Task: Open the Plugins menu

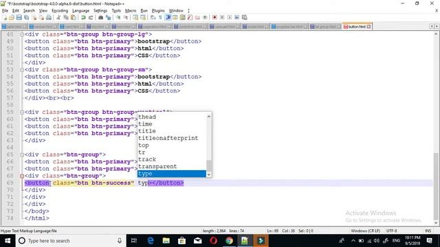Action: [x=158, y=11]
